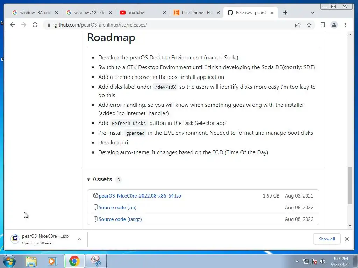Open a new tab with the plus button
The height and width of the screenshot is (268, 358).
coord(285,13)
